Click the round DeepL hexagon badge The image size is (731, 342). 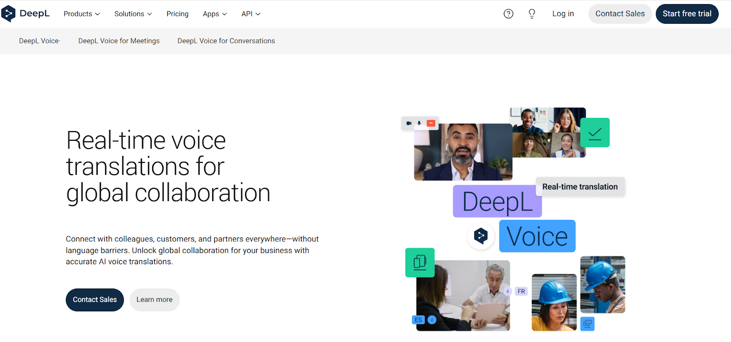click(481, 236)
